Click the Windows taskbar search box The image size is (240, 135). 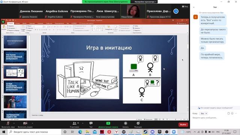tap(34, 132)
